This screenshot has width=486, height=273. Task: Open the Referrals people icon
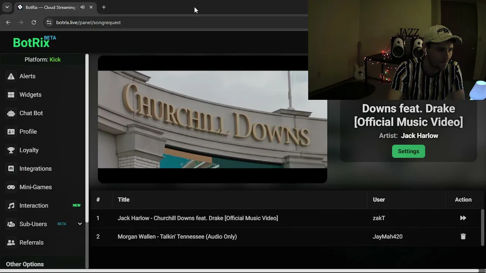pos(11,243)
